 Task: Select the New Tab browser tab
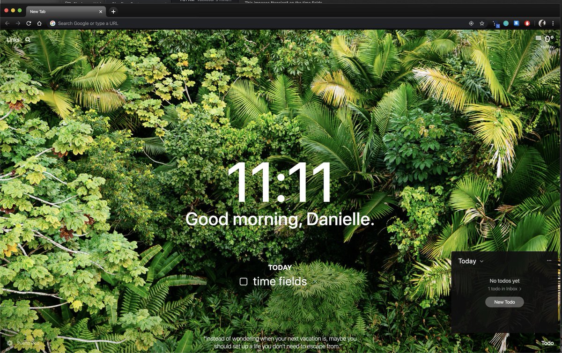pos(66,11)
